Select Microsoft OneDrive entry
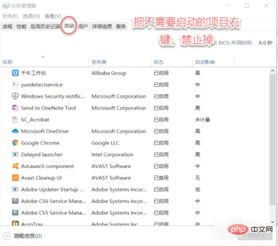Image resolution: width=278 pixels, height=246 pixels. tap(45, 131)
